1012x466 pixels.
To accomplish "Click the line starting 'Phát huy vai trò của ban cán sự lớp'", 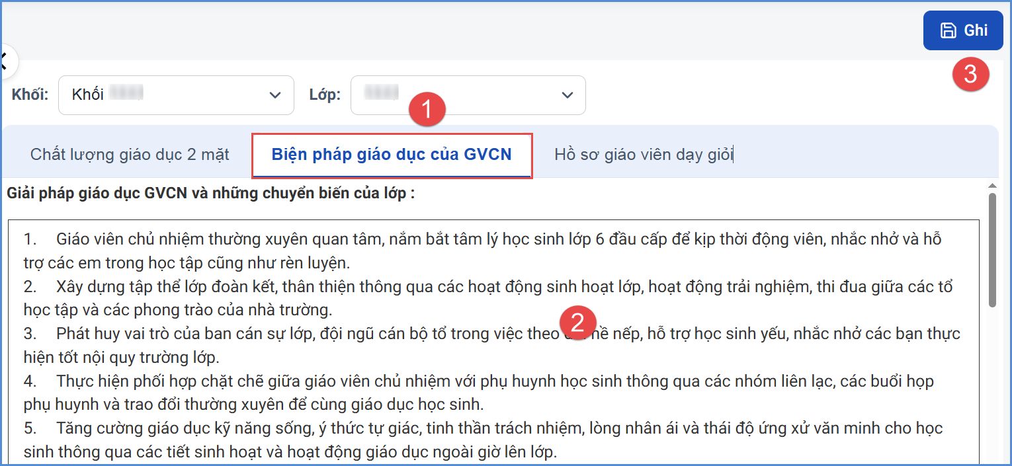I will tap(492, 333).
